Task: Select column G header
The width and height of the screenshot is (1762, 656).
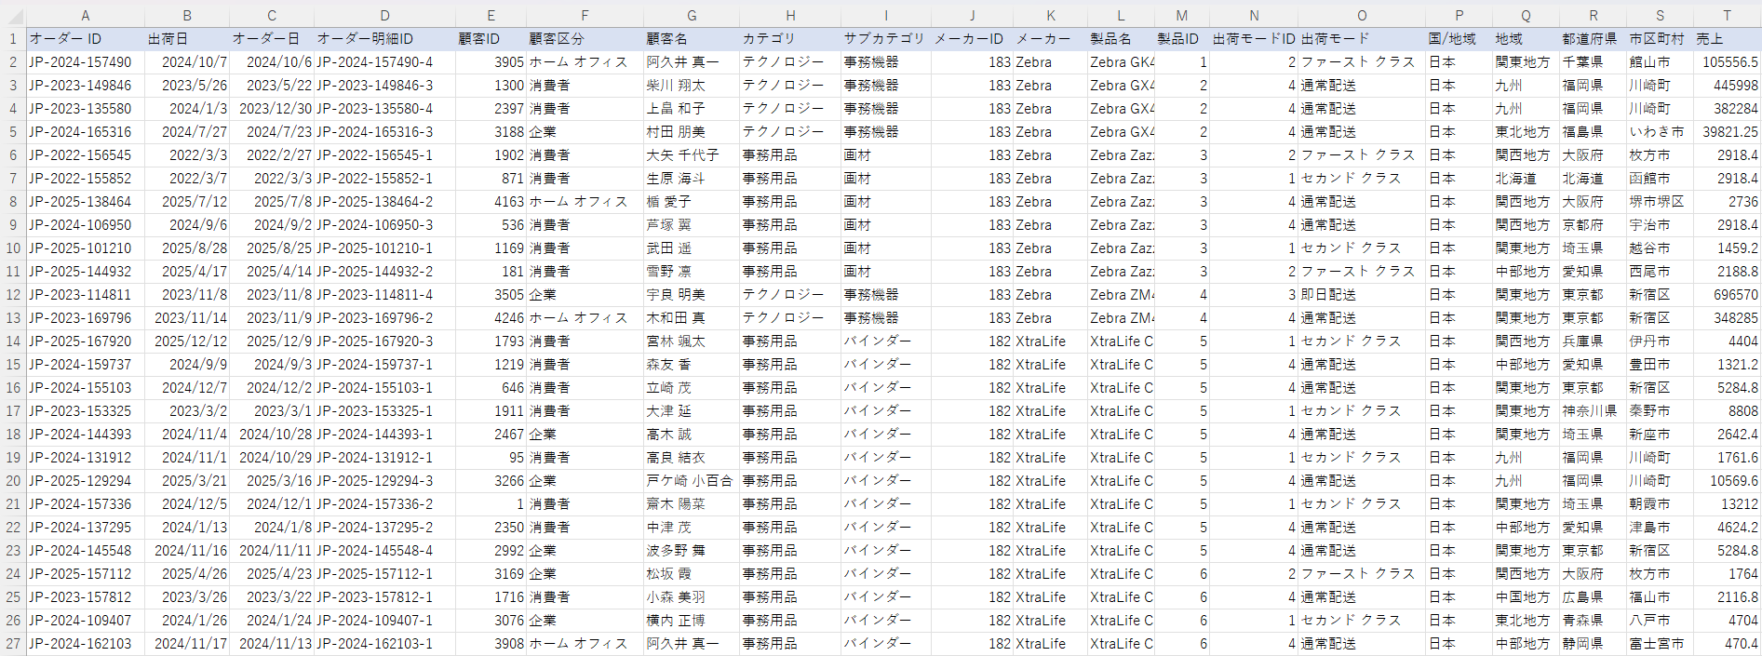Action: point(692,15)
